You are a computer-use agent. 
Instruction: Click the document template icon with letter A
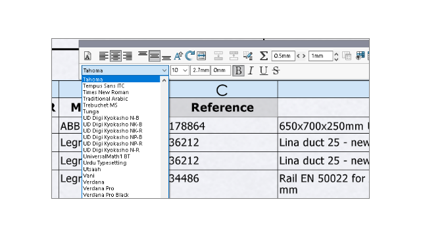pos(87,56)
